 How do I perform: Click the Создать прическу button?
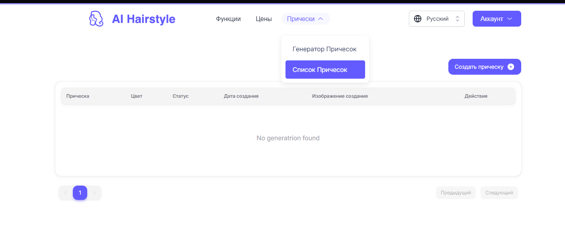[485, 67]
